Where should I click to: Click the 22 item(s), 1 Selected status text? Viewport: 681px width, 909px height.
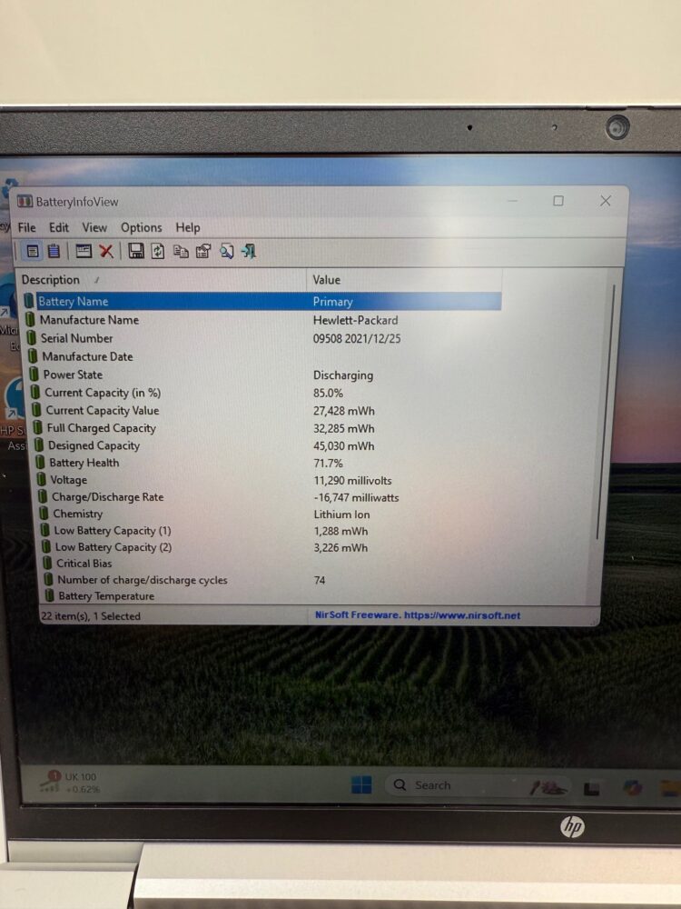91,615
